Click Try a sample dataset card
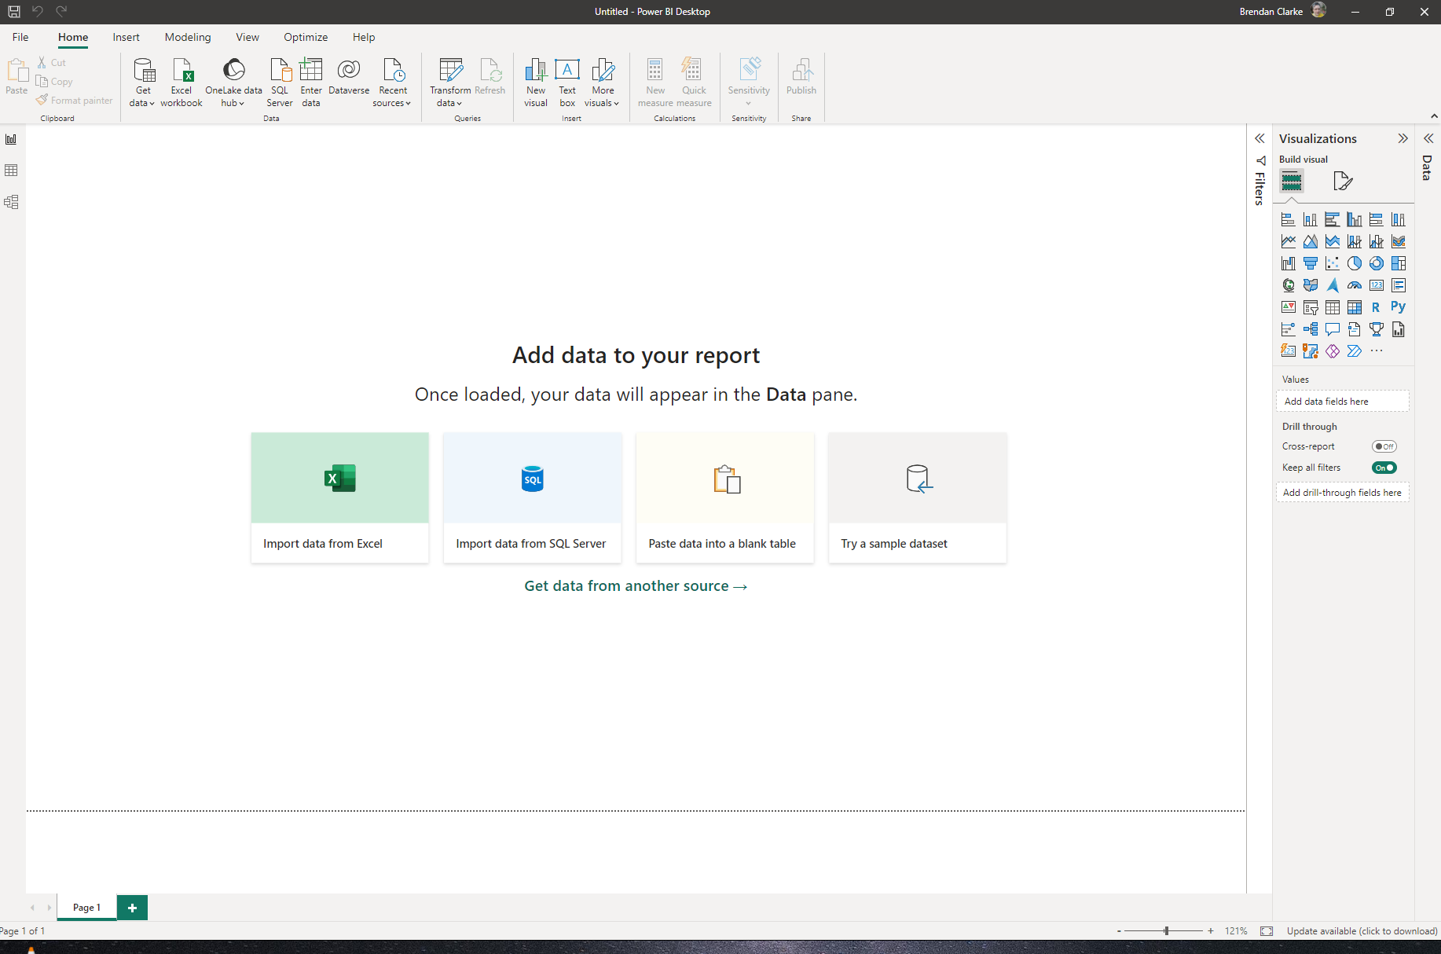The height and width of the screenshot is (954, 1441). pyautogui.click(x=918, y=497)
